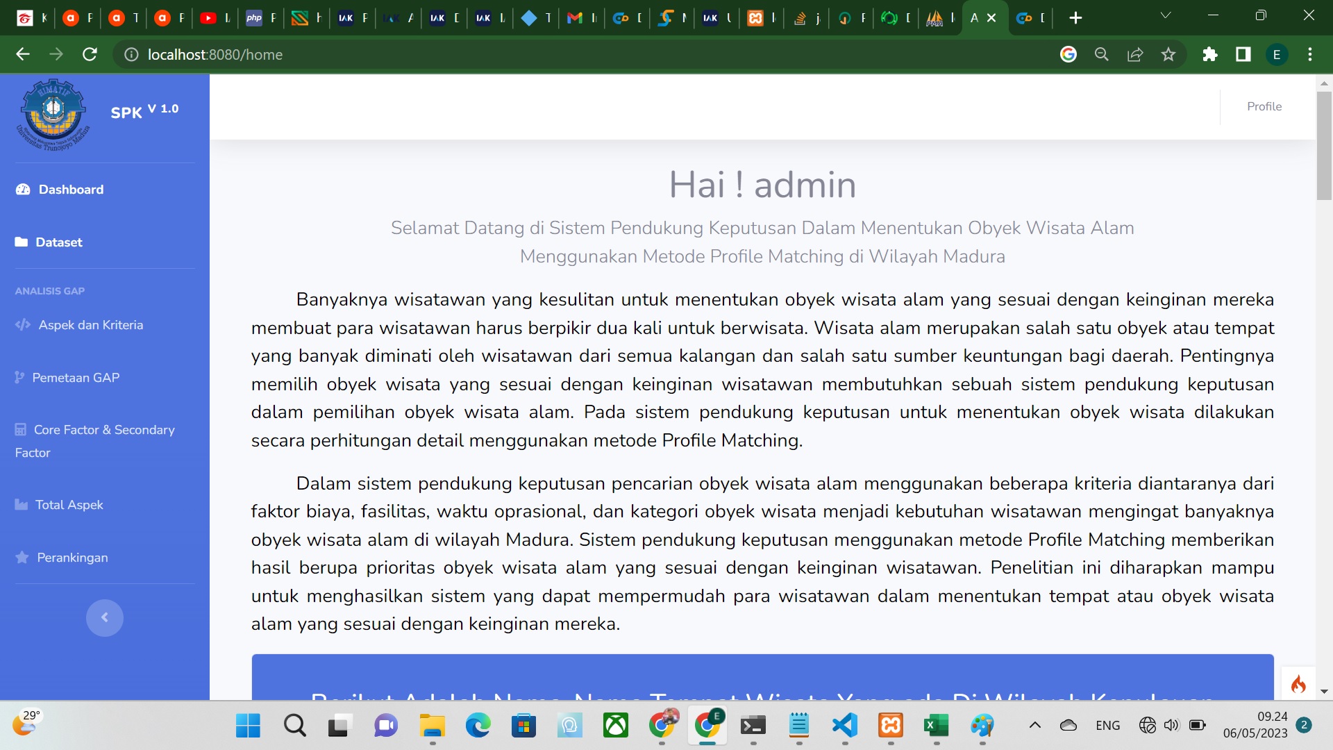Click the Total Aspek chart icon
This screenshot has height=750, width=1333.
pyautogui.click(x=22, y=505)
